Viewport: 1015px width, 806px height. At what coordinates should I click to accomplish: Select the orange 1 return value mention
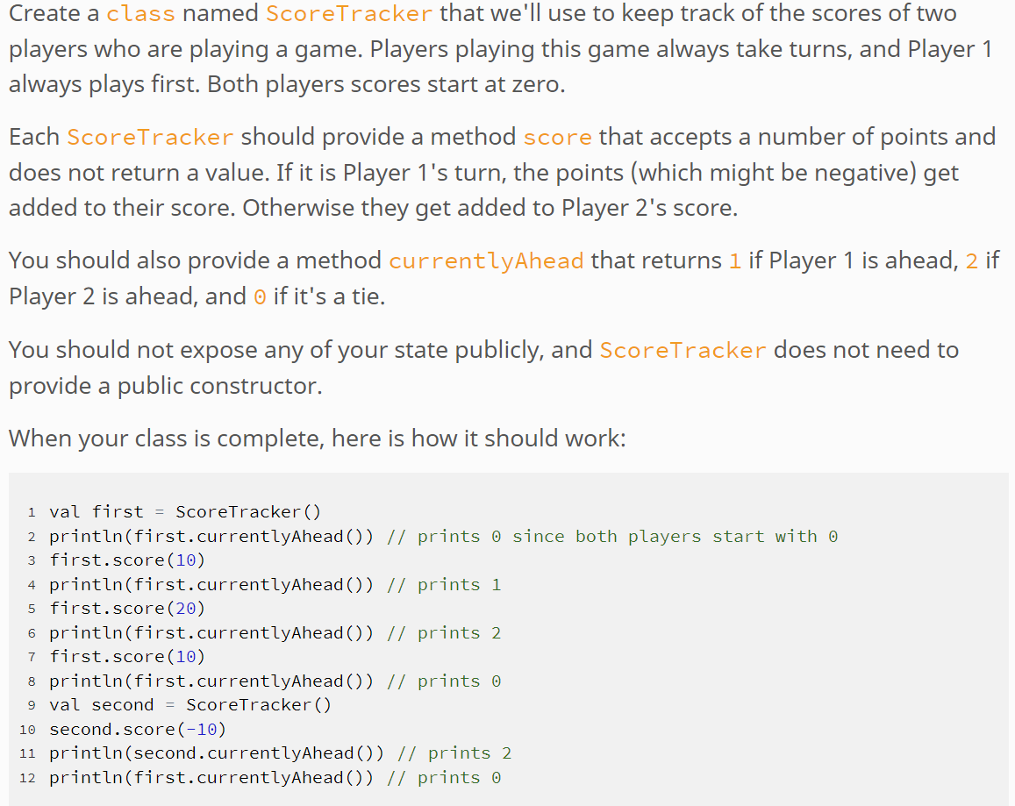[735, 260]
